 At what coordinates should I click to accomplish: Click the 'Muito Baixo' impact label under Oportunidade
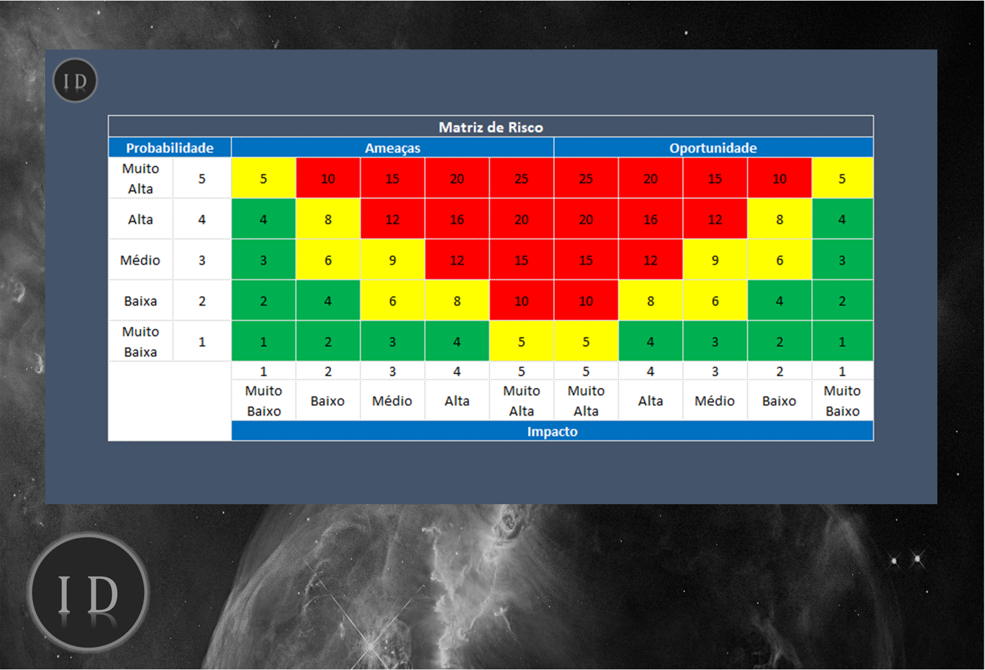point(842,400)
